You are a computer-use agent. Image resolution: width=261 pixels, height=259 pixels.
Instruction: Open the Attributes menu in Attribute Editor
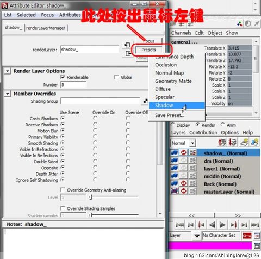(x=70, y=15)
